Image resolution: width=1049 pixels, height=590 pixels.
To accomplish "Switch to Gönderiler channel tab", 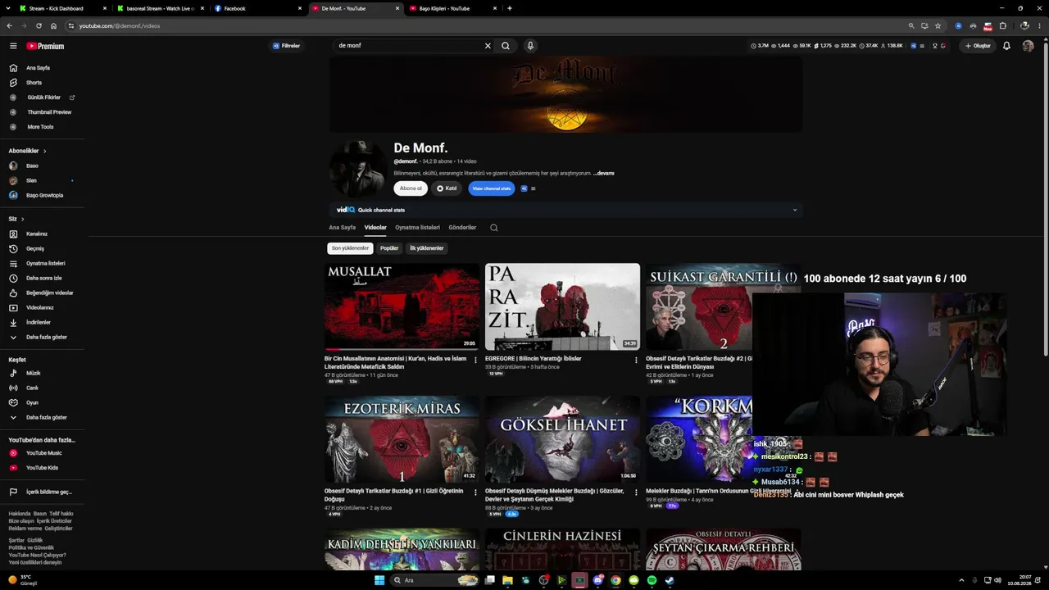I will 462,228.
